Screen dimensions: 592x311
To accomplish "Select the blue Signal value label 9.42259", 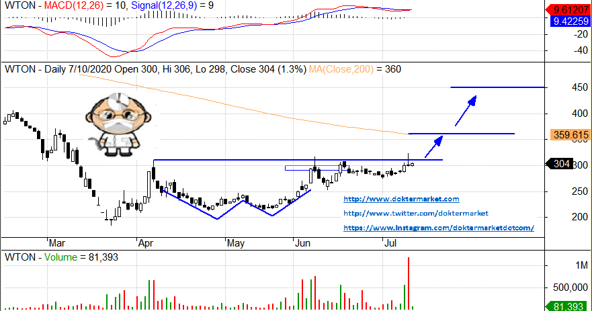I will (x=570, y=21).
